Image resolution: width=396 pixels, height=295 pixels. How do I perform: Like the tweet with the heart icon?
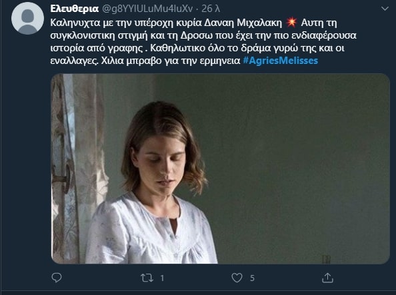point(237,278)
